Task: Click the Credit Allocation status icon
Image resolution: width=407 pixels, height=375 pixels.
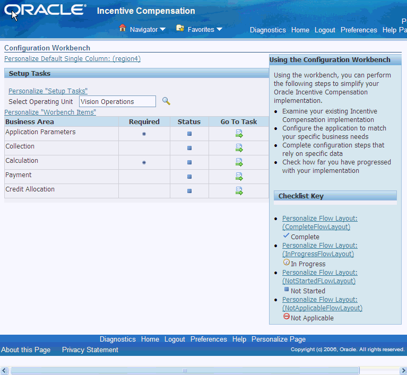Action: coord(189,191)
